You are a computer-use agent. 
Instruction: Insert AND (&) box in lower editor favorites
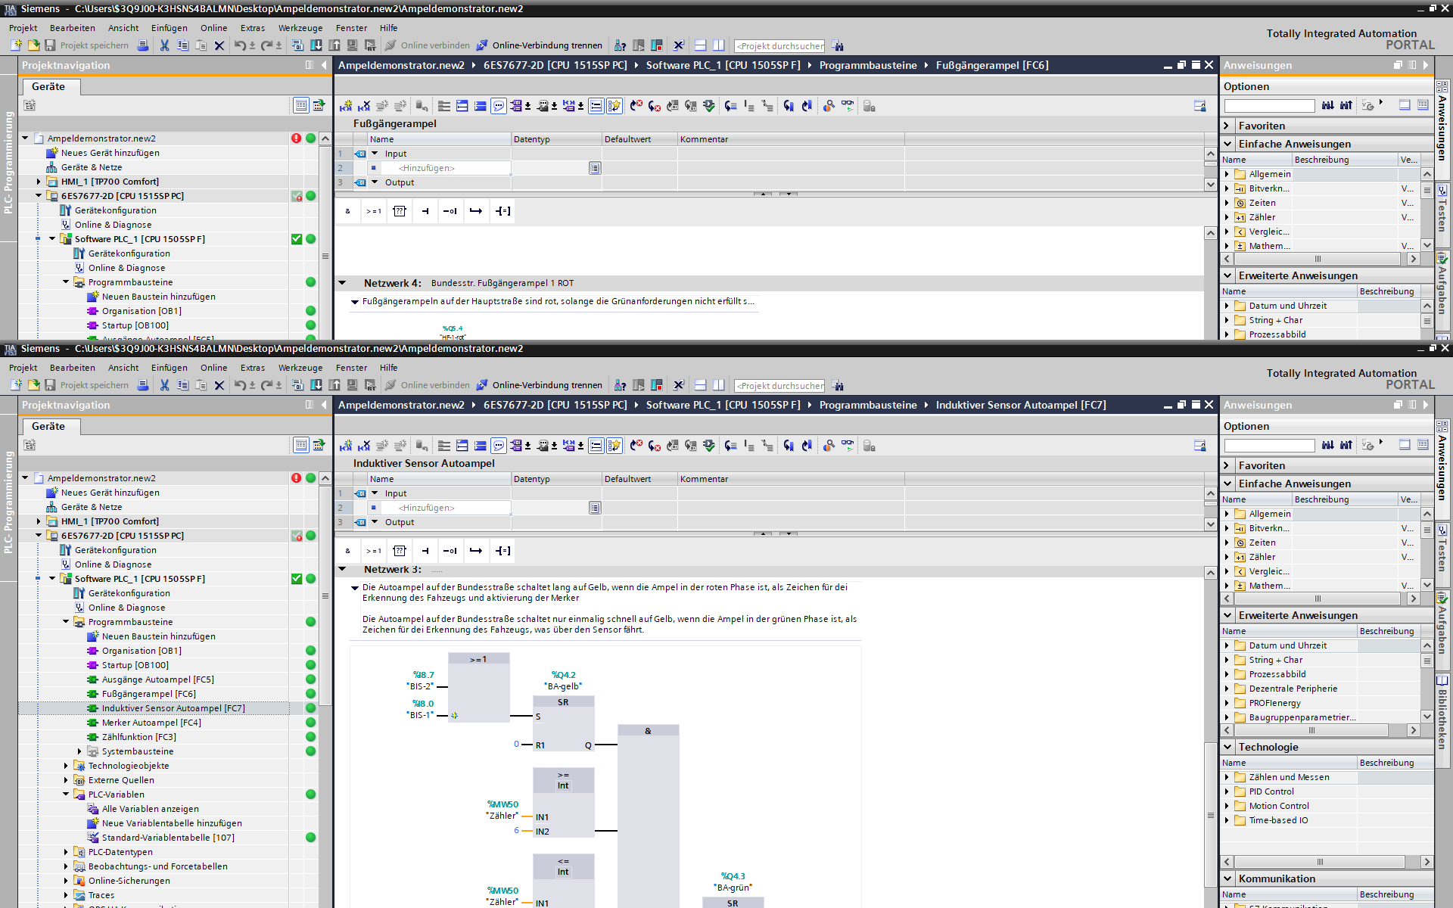tap(347, 551)
